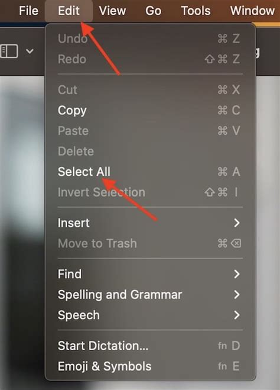
Task: Click the Speech submenu arrow chevron
Action: 237,315
